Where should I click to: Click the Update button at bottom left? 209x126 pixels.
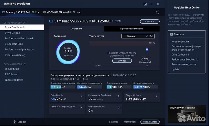tap(20, 122)
